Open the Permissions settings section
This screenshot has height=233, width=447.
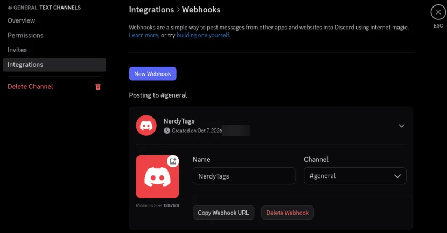(25, 35)
